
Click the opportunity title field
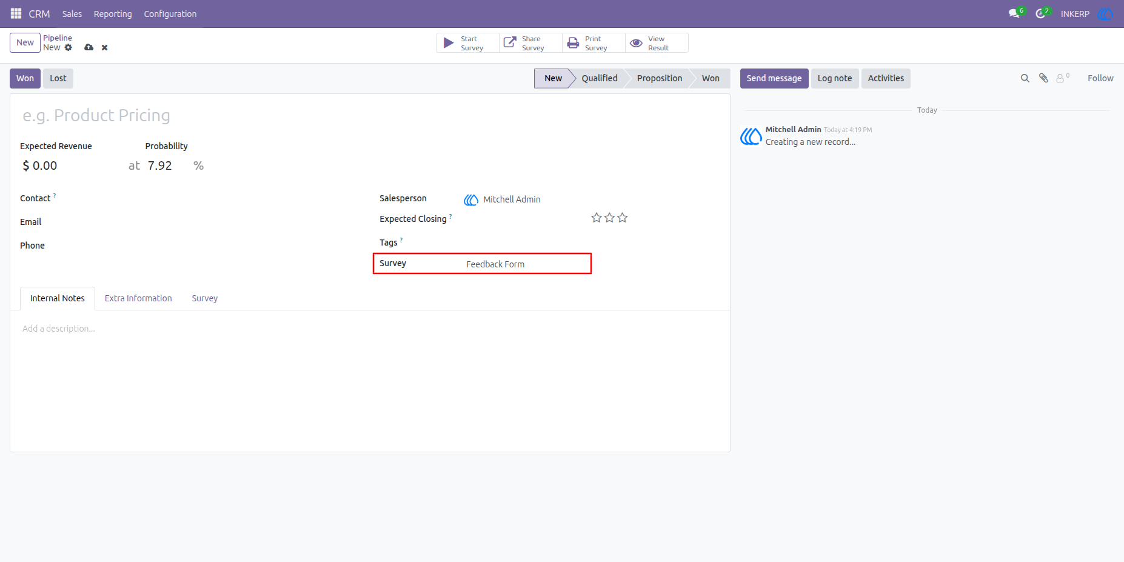370,115
